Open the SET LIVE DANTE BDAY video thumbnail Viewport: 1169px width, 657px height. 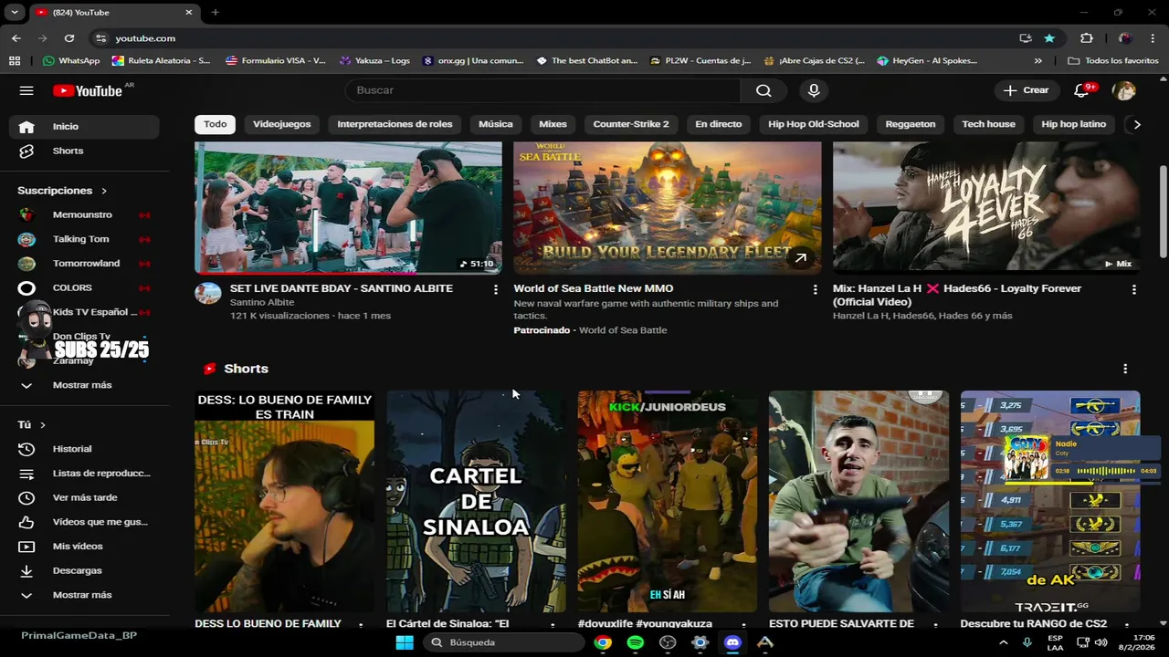pos(348,208)
